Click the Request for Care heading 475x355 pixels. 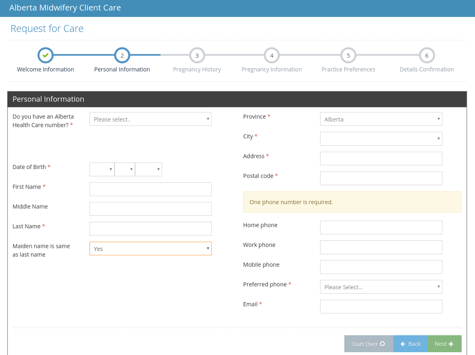click(47, 28)
